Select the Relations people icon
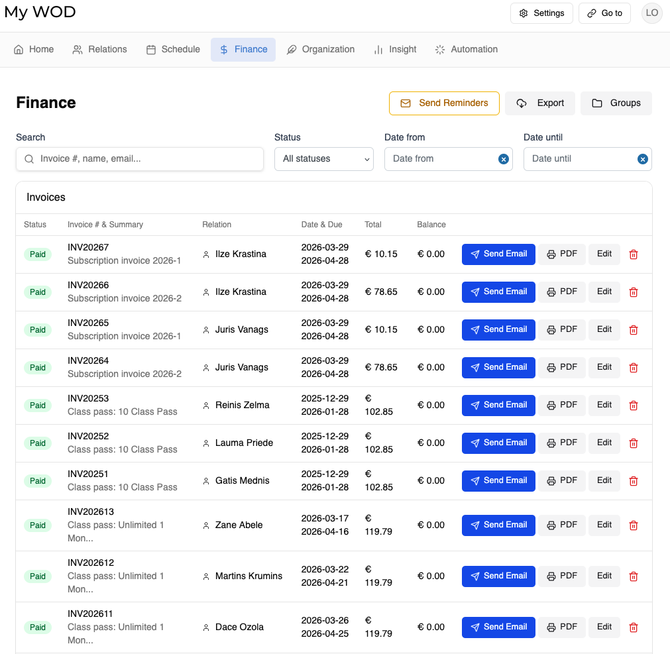This screenshot has height=654, width=670. pos(79,49)
